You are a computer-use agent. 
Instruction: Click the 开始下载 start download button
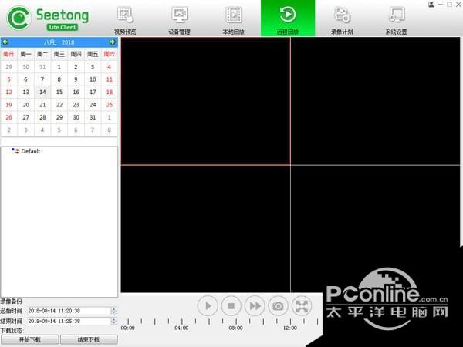pos(30,339)
